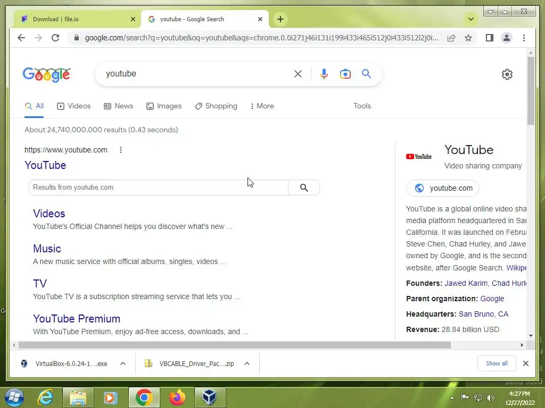This screenshot has width=545, height=408.
Task: Open the TV sitelink
Action: [39, 284]
